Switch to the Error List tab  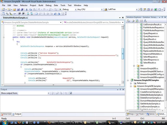[x=6, y=114]
